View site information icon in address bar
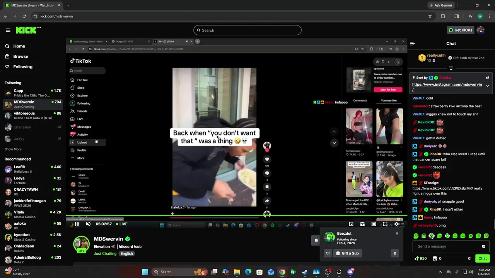This screenshot has height=278, width=495. click(35, 16)
